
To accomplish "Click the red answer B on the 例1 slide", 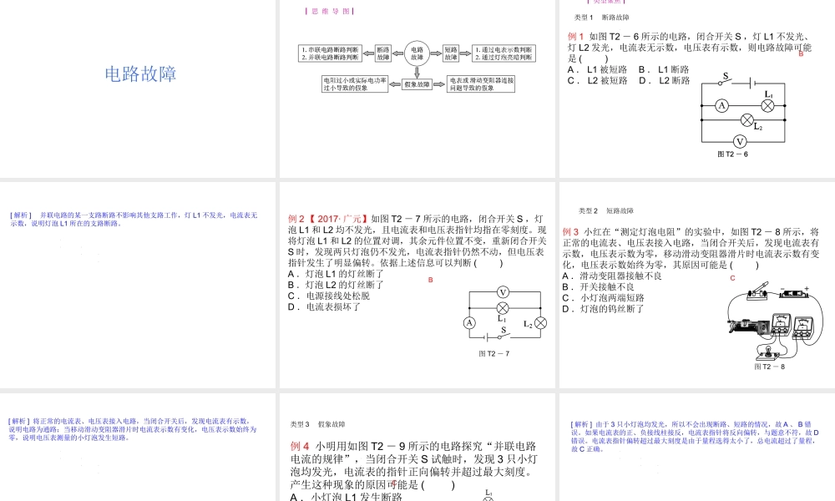I will [x=801, y=53].
